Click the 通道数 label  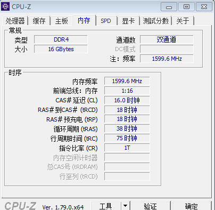126,40
